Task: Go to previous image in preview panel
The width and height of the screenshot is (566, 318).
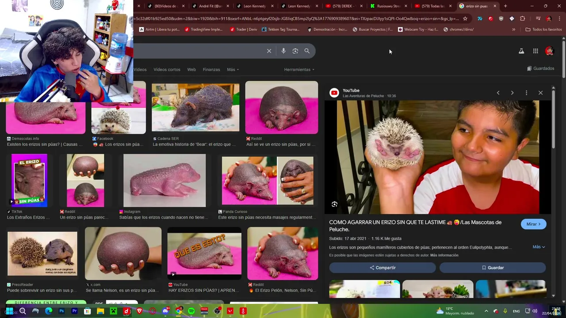Action: [x=498, y=93]
